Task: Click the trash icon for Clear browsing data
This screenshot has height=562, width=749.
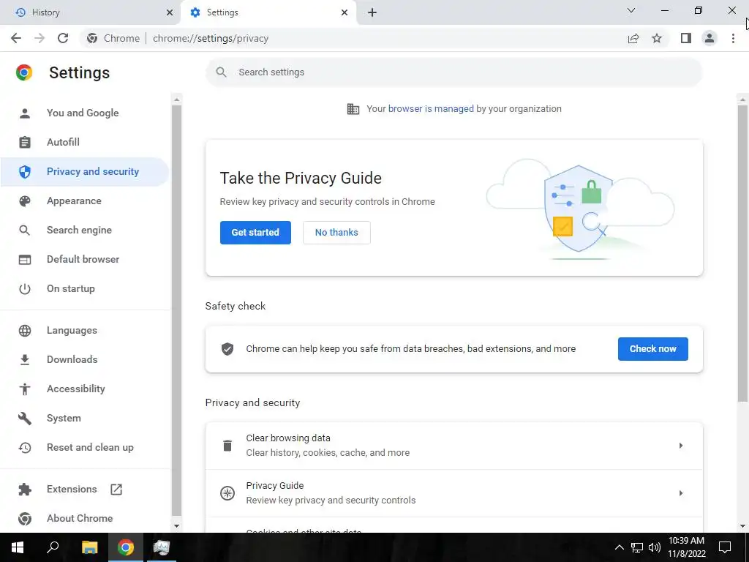Action: click(x=227, y=446)
